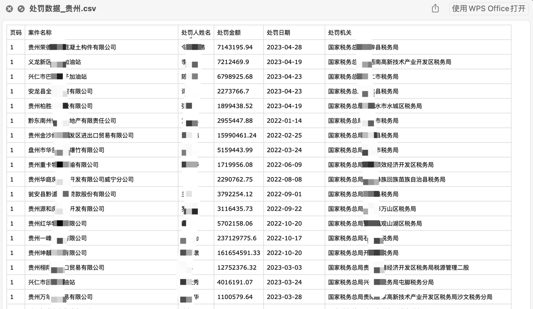Select amount cell 2290762.75
Screen dimensions: 533x309
pyautogui.click(x=239, y=179)
